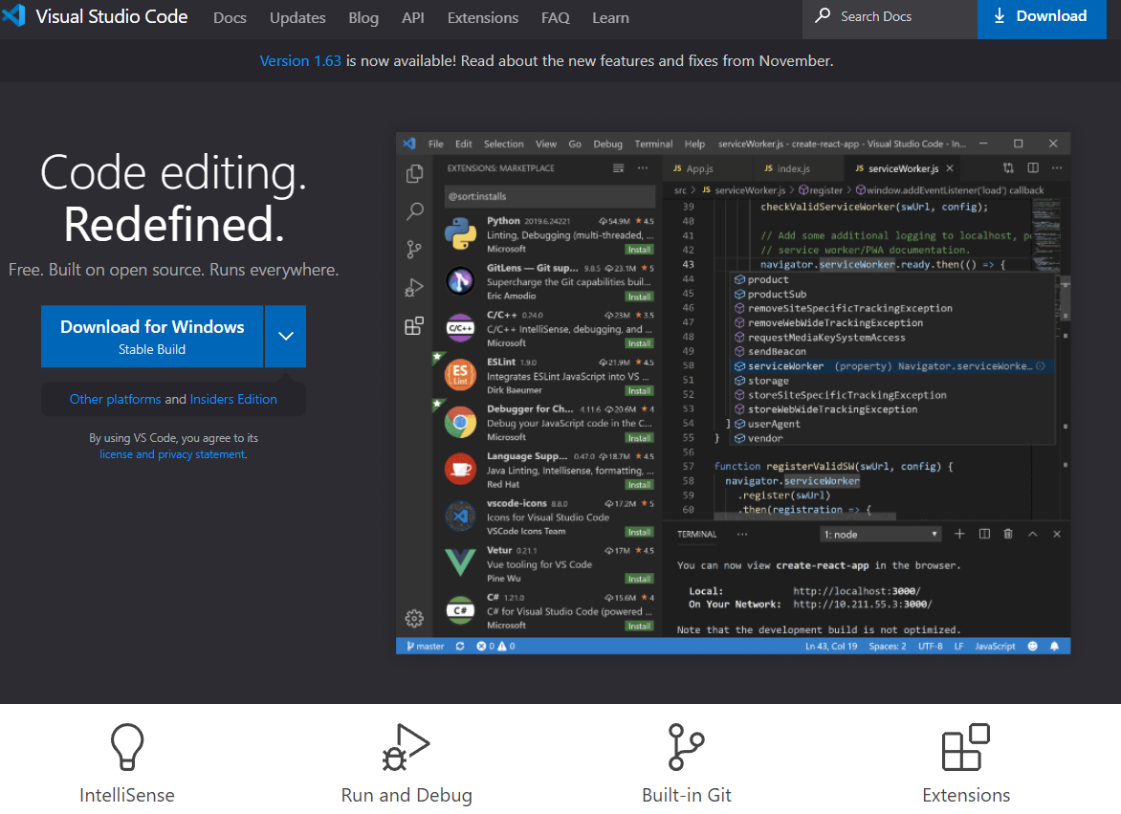The width and height of the screenshot is (1121, 814).
Task: Open the Blog nav item
Action: (363, 18)
